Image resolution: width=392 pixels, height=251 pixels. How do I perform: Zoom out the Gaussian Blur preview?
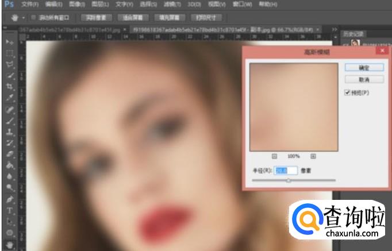(274, 156)
